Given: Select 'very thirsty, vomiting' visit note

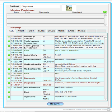Looking at the screenshot, I should click(67, 50).
